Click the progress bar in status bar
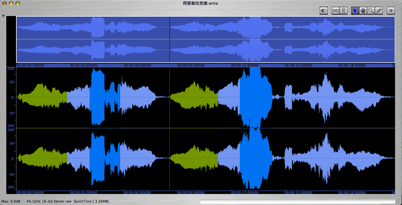The width and height of the screenshot is (402, 205). [x=298, y=201]
